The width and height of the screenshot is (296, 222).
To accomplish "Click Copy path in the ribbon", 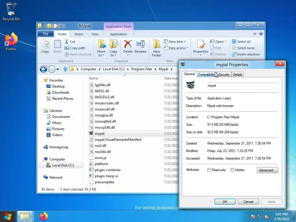I will click(75, 48).
